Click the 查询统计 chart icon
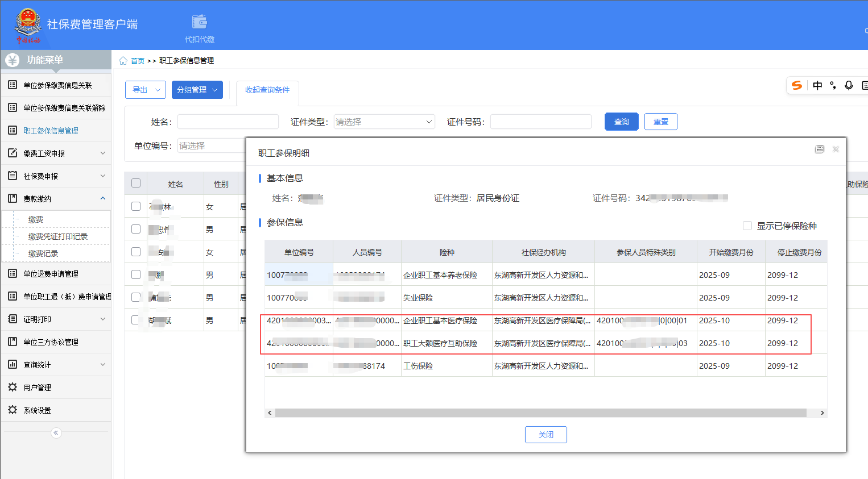Viewport: 868px width, 479px height. coord(13,365)
